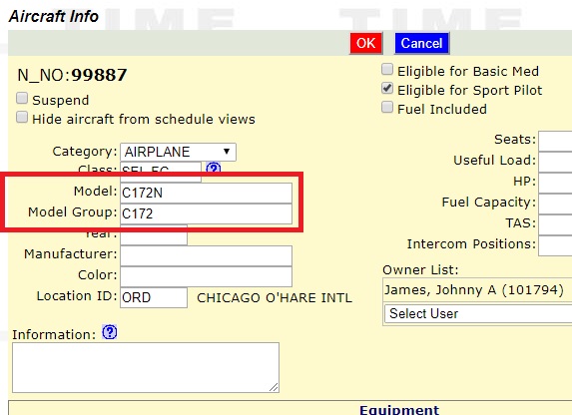572x415 pixels.
Task: Check Hide aircraft from schedule views
Action: coord(22,118)
